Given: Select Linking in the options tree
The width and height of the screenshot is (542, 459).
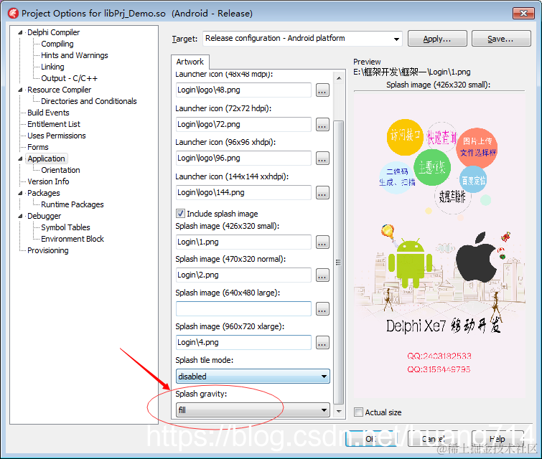Looking at the screenshot, I should tap(52, 67).
